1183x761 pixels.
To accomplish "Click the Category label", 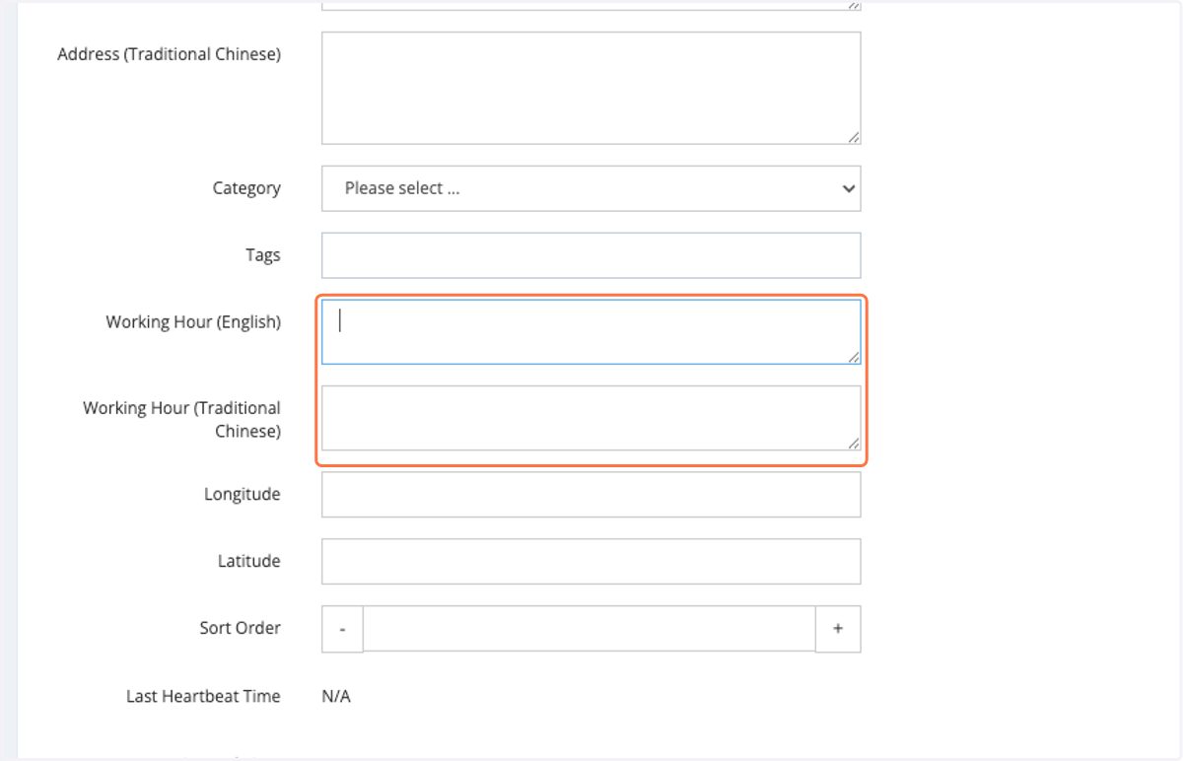I will click(246, 188).
